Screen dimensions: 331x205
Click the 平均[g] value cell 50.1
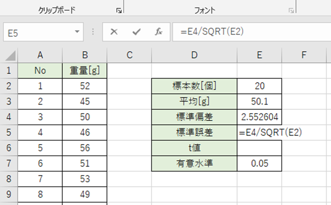pos(260,102)
